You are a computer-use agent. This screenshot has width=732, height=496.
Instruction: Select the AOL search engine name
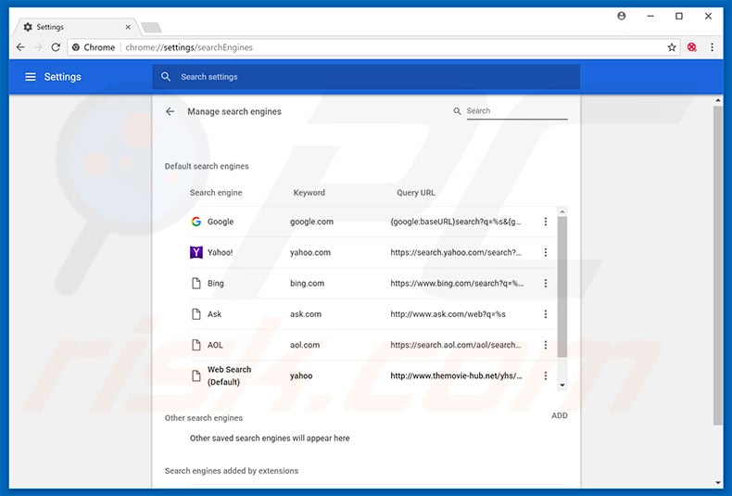[215, 345]
